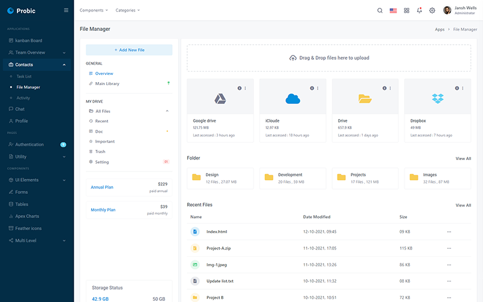Toggle the sidebar hamburger menu
Viewport: 483px width, 302px height.
click(x=66, y=10)
